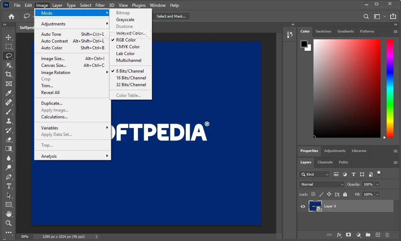The image size is (401, 241).
Task: Expand the Adjustments submenu
Action: 72,24
